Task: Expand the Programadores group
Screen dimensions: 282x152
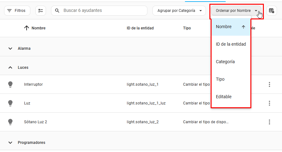Action: tap(10, 143)
